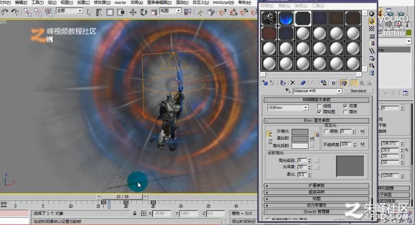The image size is (415, 225).
Task: Click the Redo arrow in the main toolbar
Action: [x=15, y=12]
